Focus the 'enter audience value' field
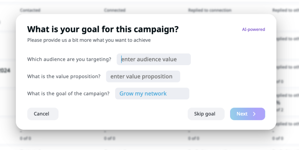The image size is (299, 150). 154,59
